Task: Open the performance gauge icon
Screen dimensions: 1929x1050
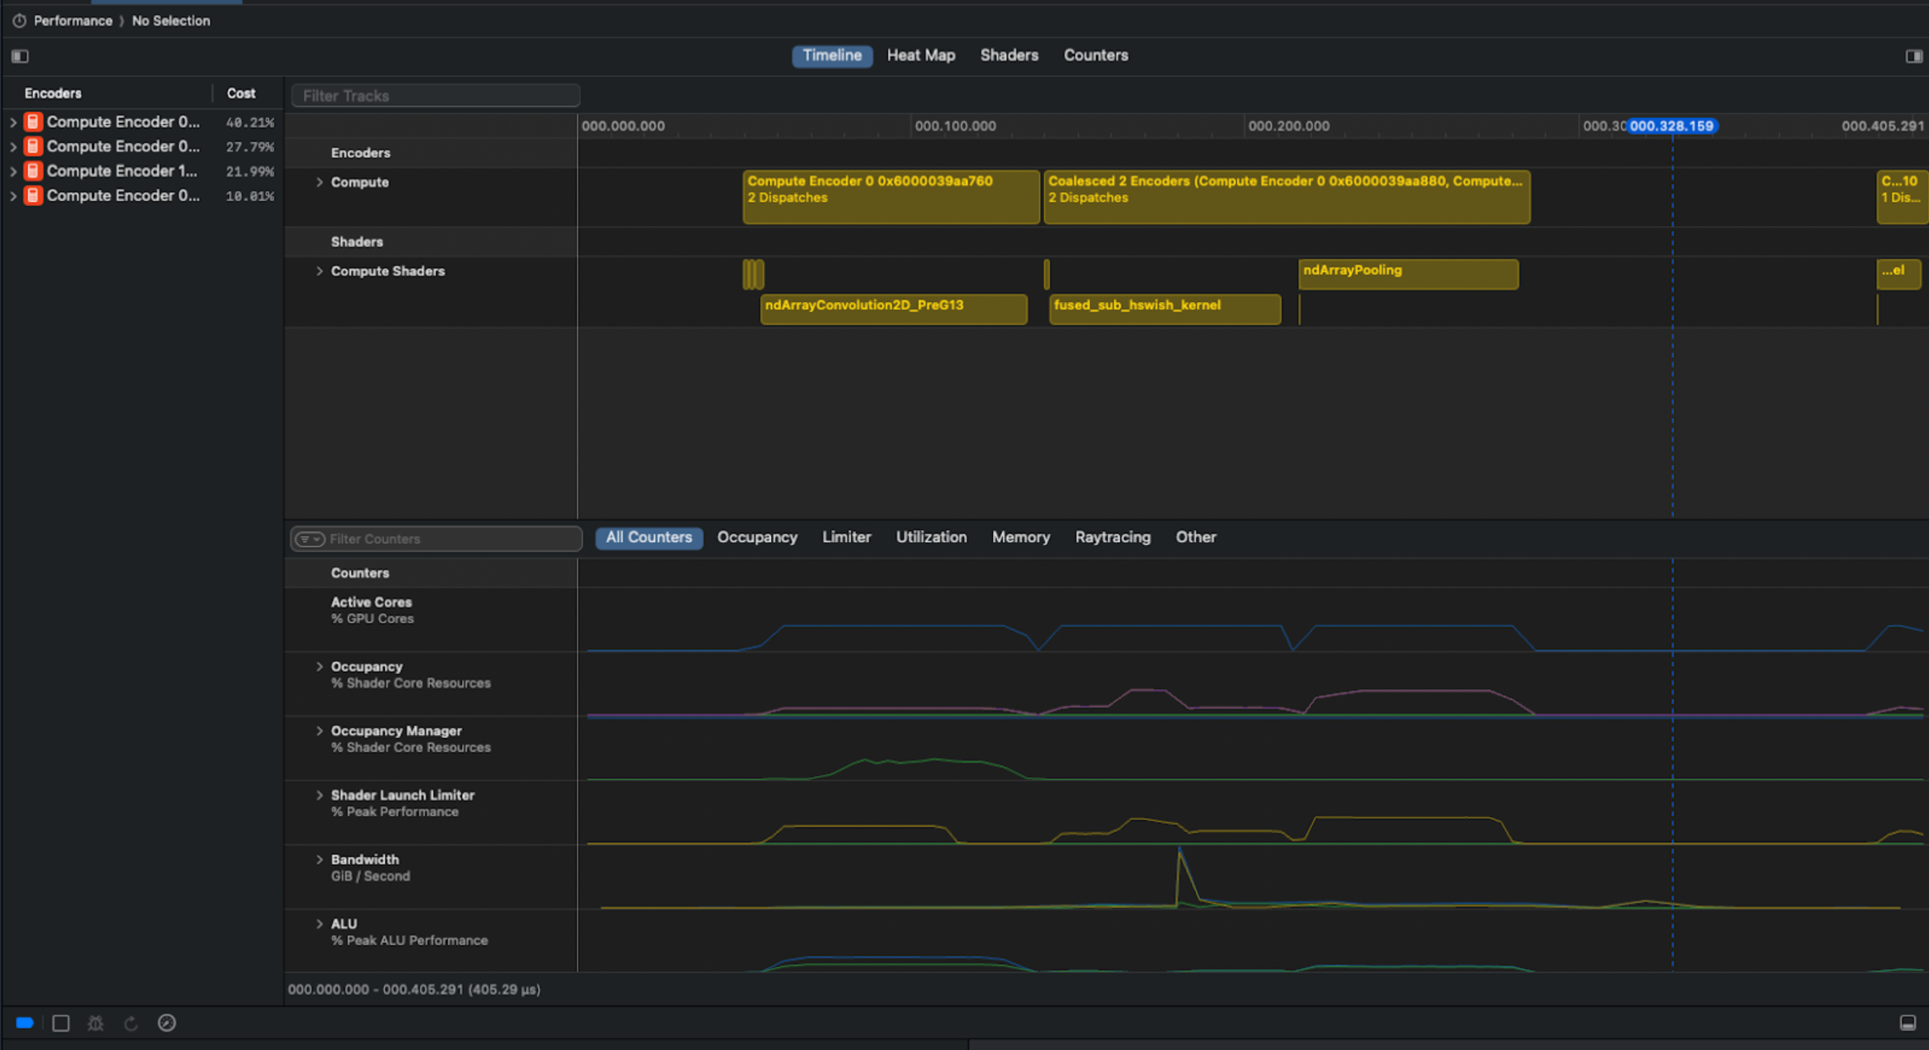Action: pos(167,1023)
